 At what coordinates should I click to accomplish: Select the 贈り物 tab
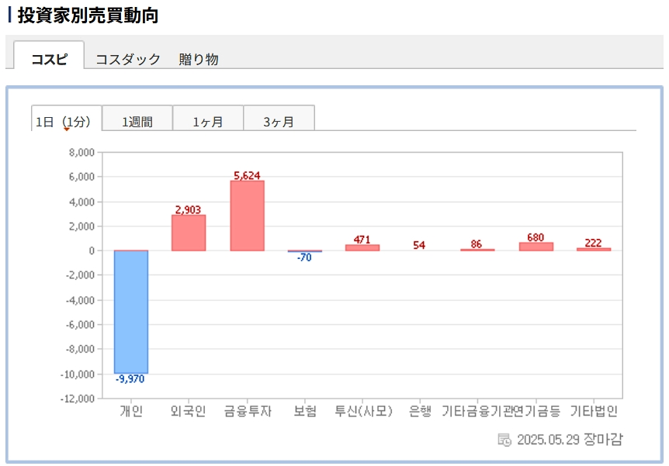coord(199,59)
